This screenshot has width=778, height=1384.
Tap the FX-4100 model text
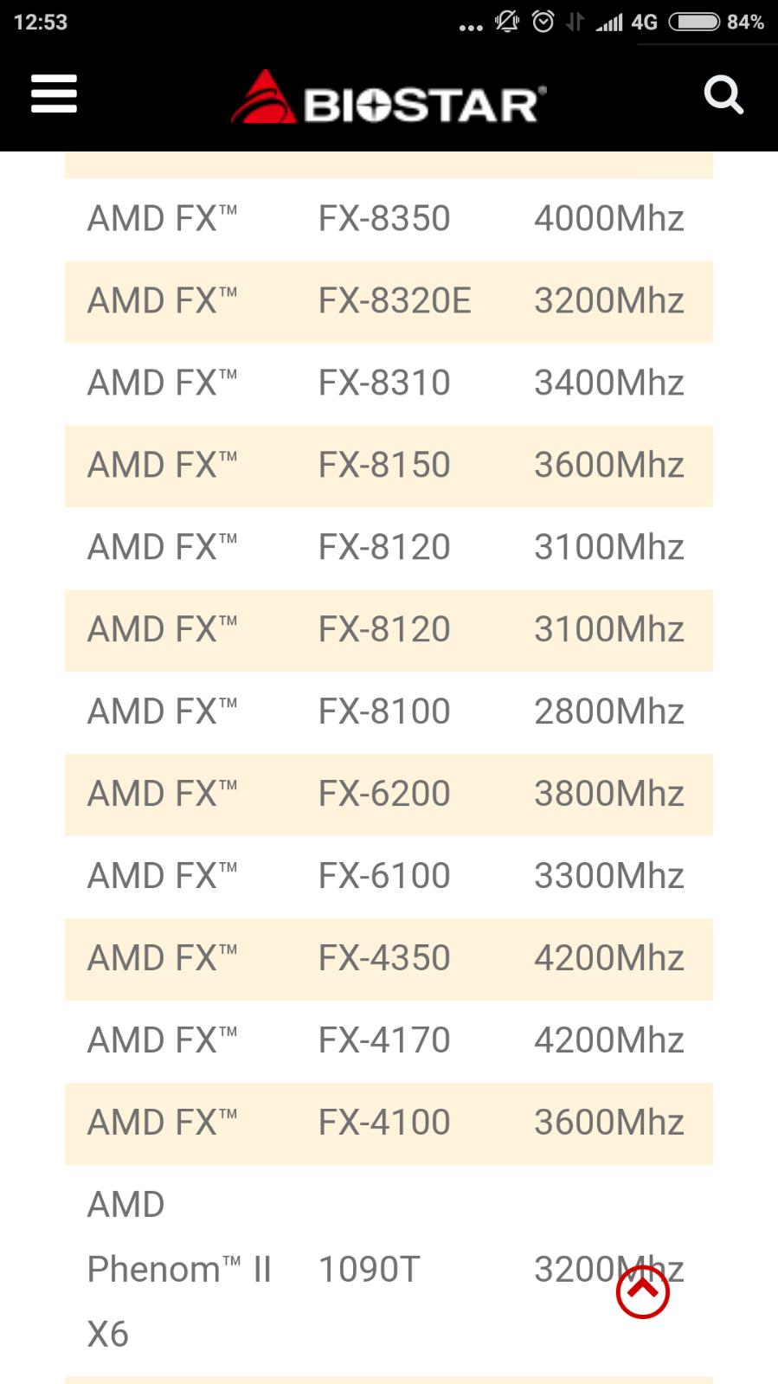[x=384, y=1123]
